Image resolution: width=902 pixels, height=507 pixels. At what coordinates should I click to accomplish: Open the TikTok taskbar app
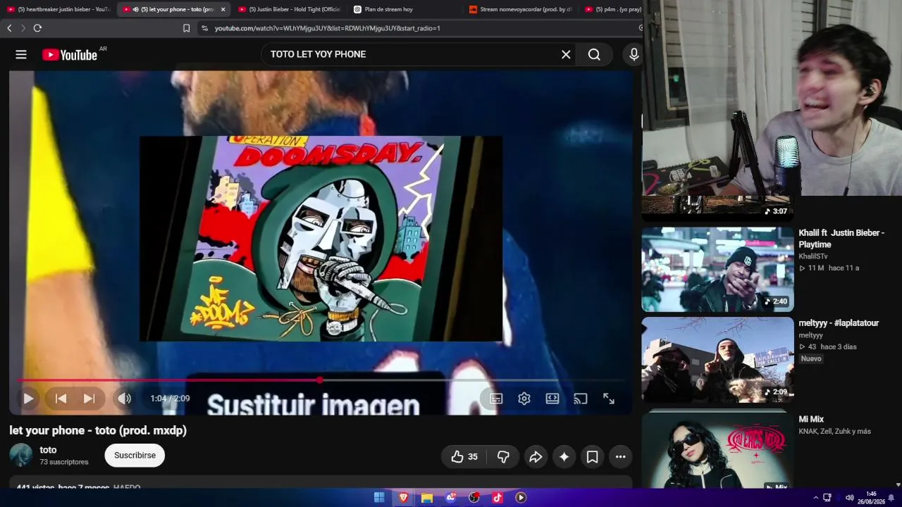click(x=498, y=498)
